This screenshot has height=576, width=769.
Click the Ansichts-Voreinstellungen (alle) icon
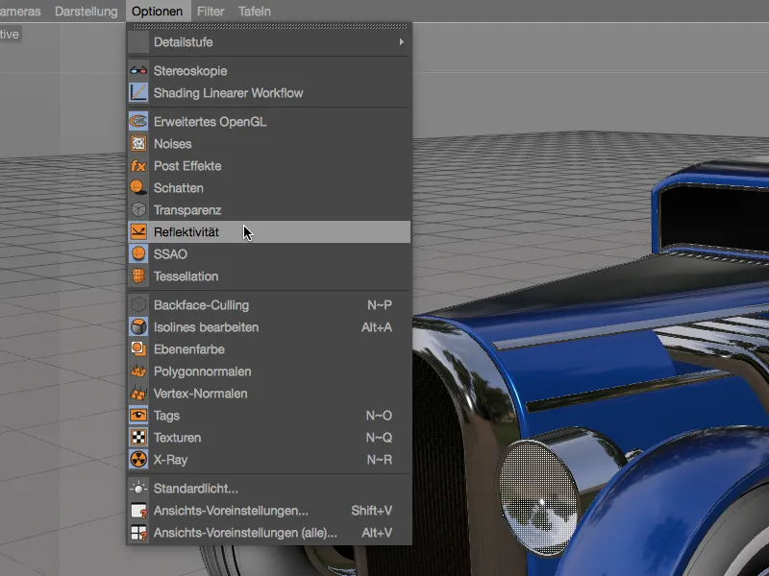pyautogui.click(x=138, y=533)
